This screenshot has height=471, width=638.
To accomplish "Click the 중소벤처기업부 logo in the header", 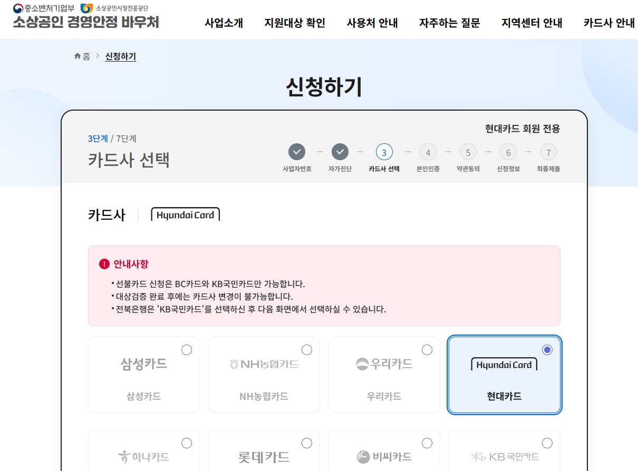I will coord(44,8).
